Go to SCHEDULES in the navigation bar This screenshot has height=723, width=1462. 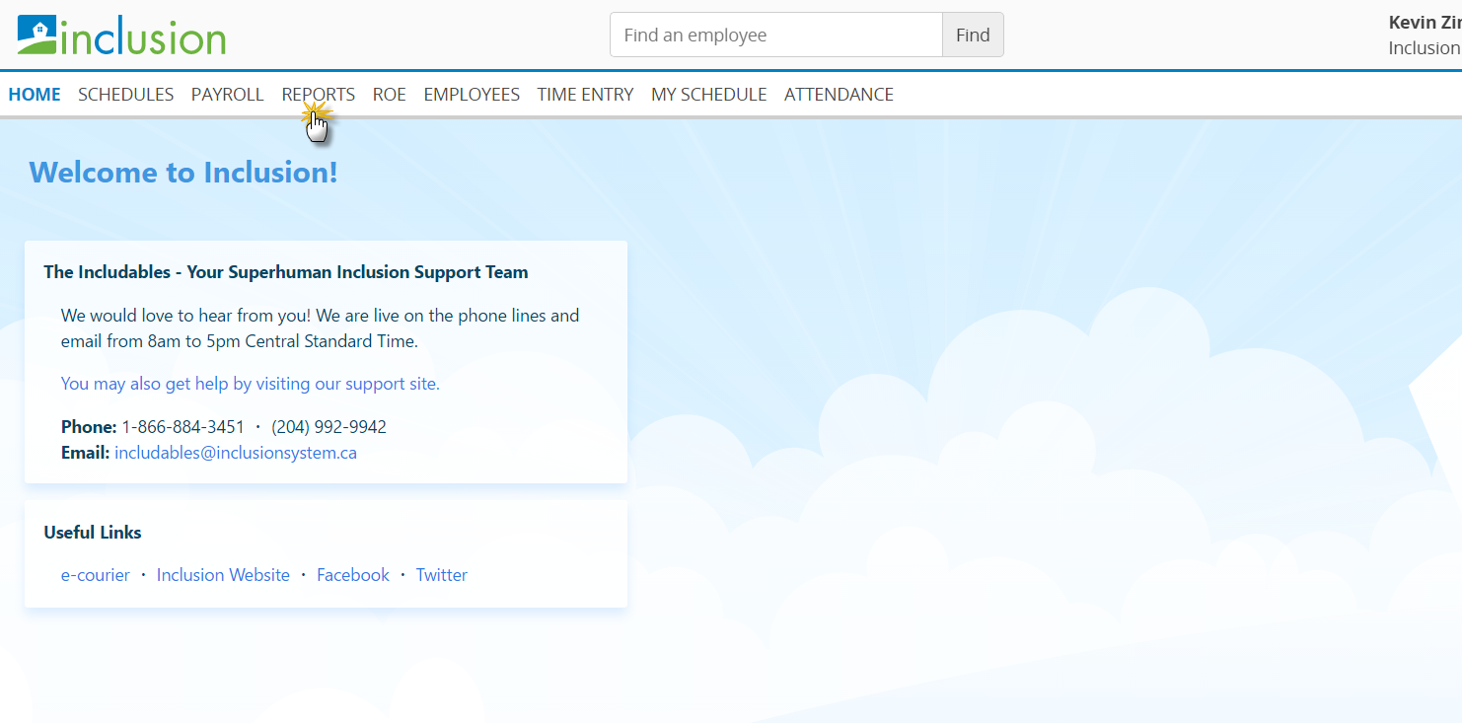[x=126, y=95]
